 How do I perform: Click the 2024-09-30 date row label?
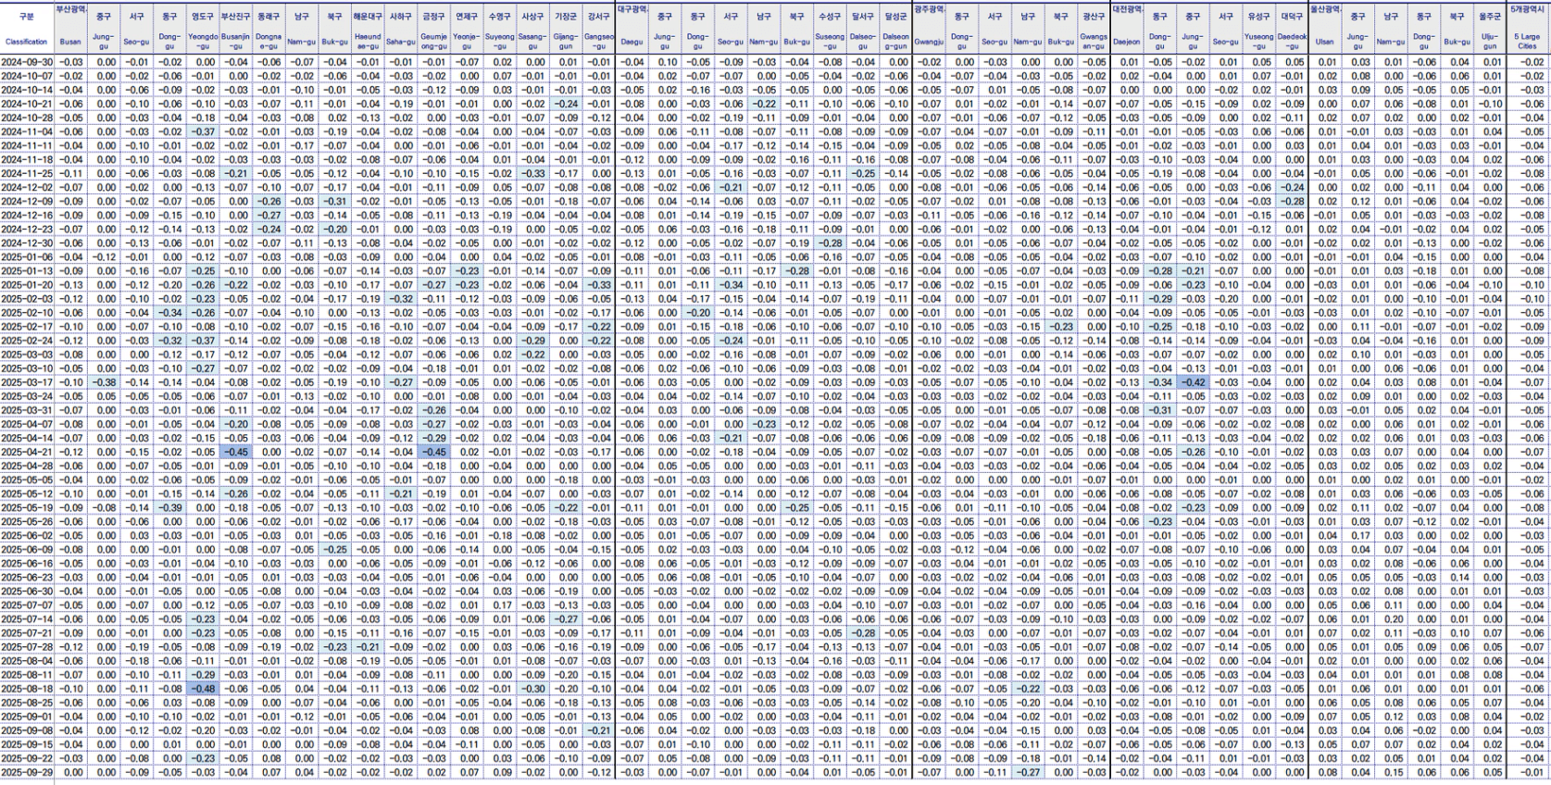pos(27,62)
